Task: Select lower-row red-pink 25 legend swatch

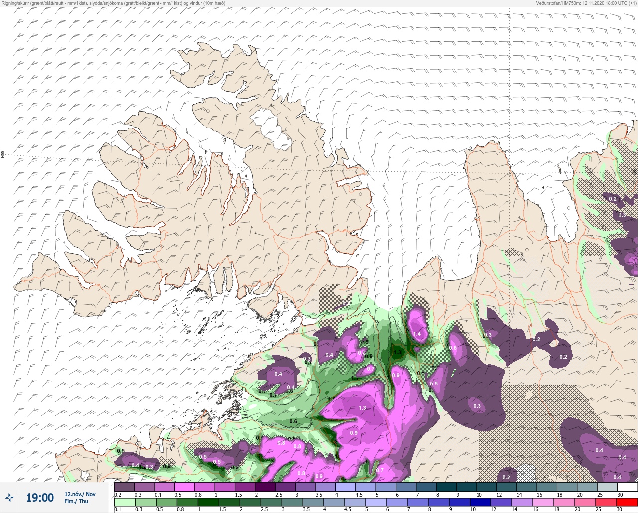Action: click(606, 502)
